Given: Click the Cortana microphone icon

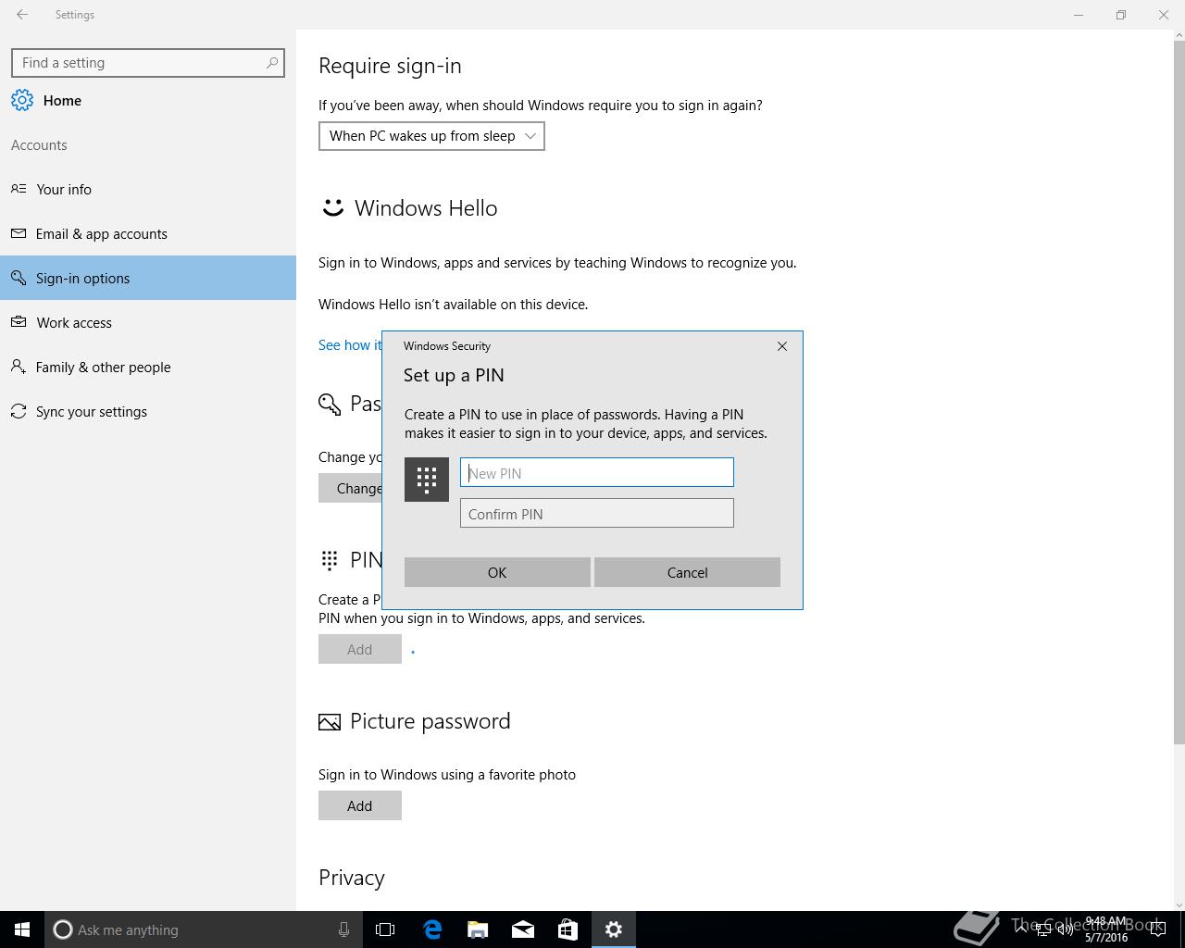Looking at the screenshot, I should click(343, 929).
